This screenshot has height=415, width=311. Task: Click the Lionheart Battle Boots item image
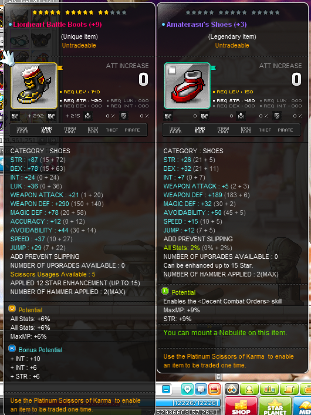[x=34, y=86]
